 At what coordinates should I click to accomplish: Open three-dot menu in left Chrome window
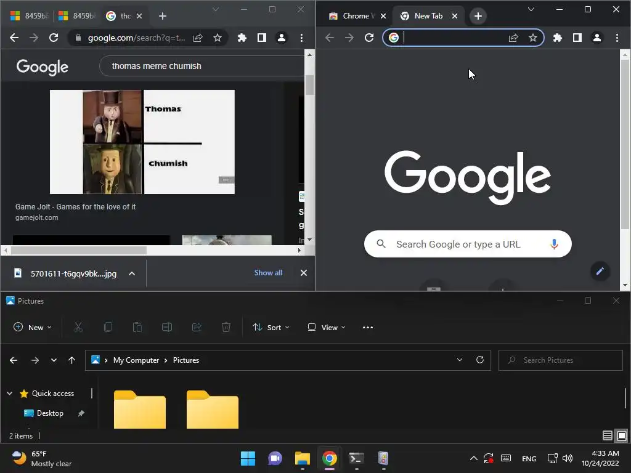coord(301,38)
